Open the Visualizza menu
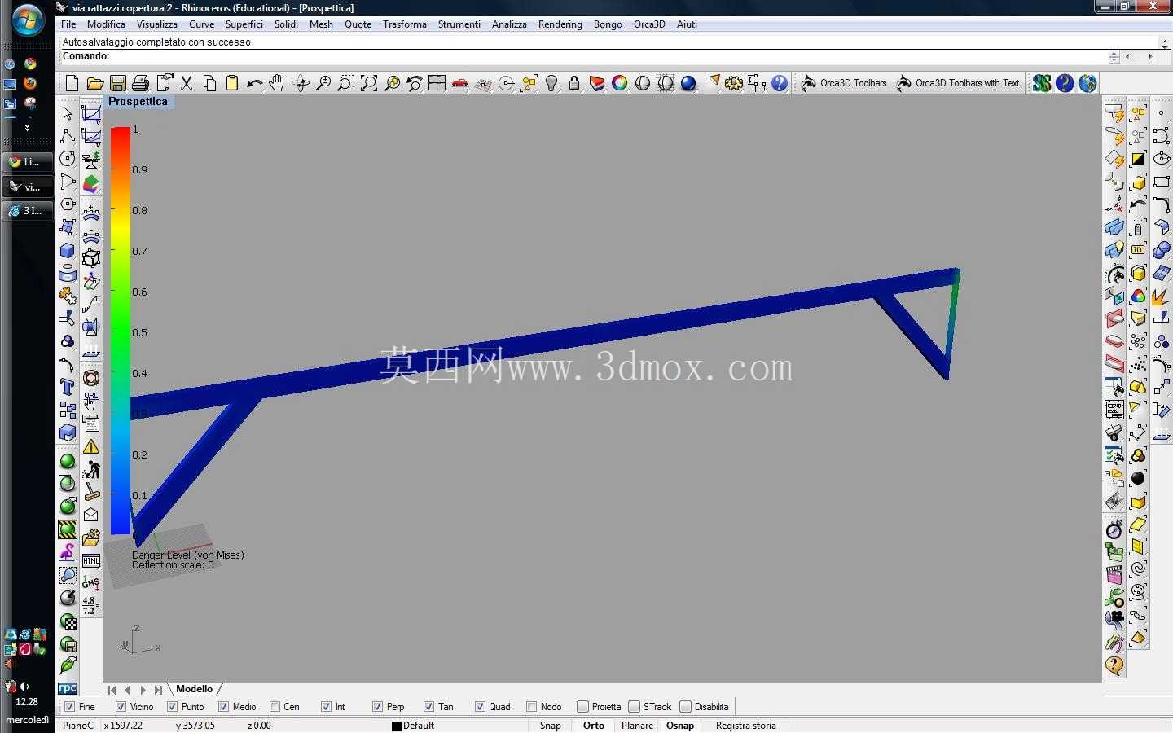Image resolution: width=1173 pixels, height=733 pixels. (x=157, y=24)
